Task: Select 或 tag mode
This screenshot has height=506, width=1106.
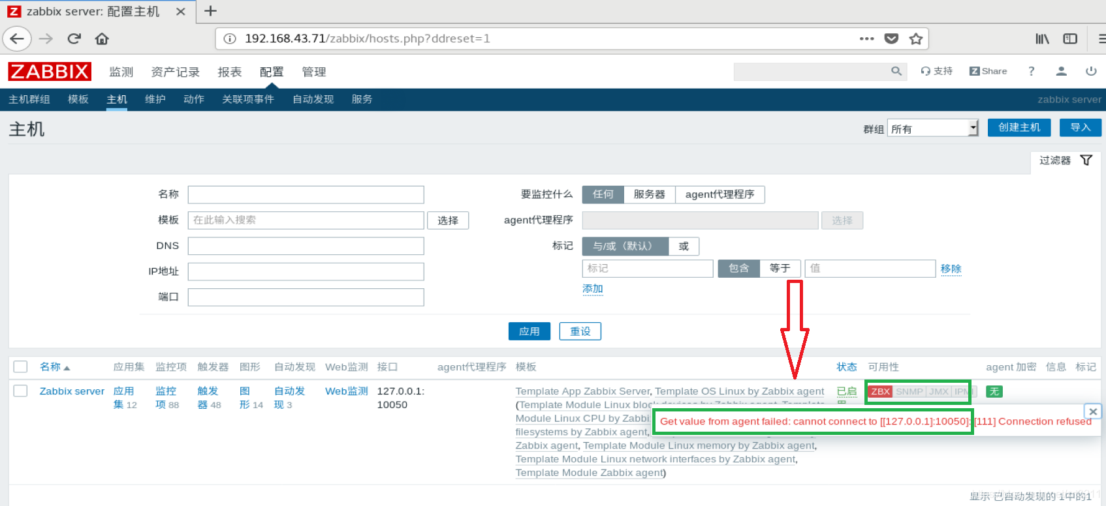Action: pos(684,246)
